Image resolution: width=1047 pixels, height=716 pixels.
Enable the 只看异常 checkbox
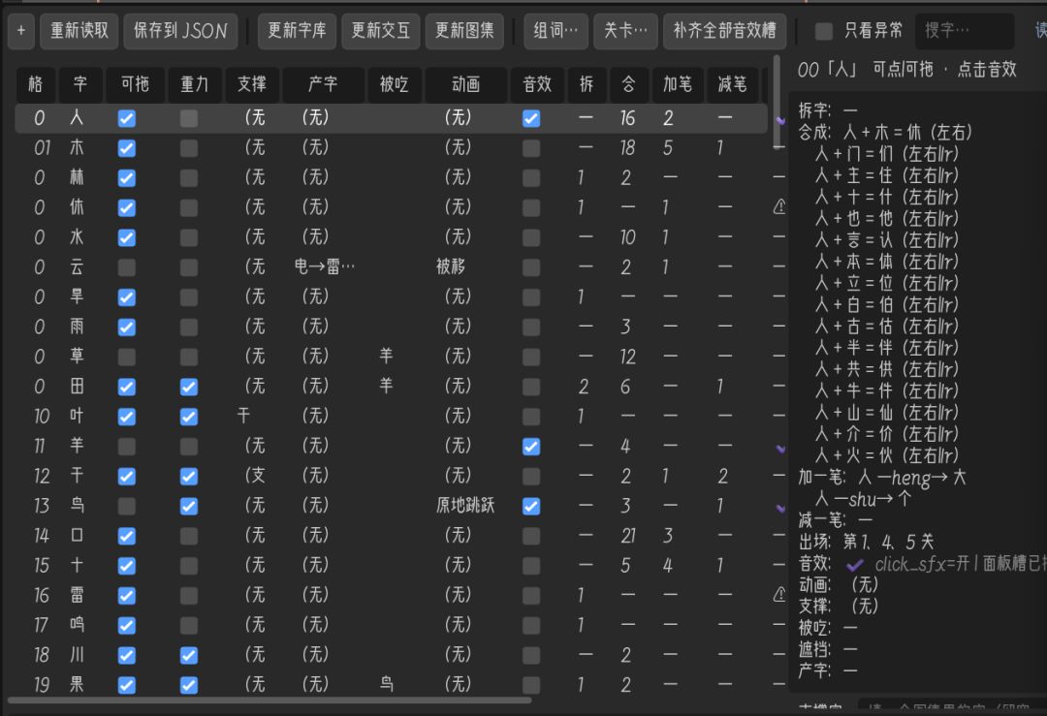[824, 31]
